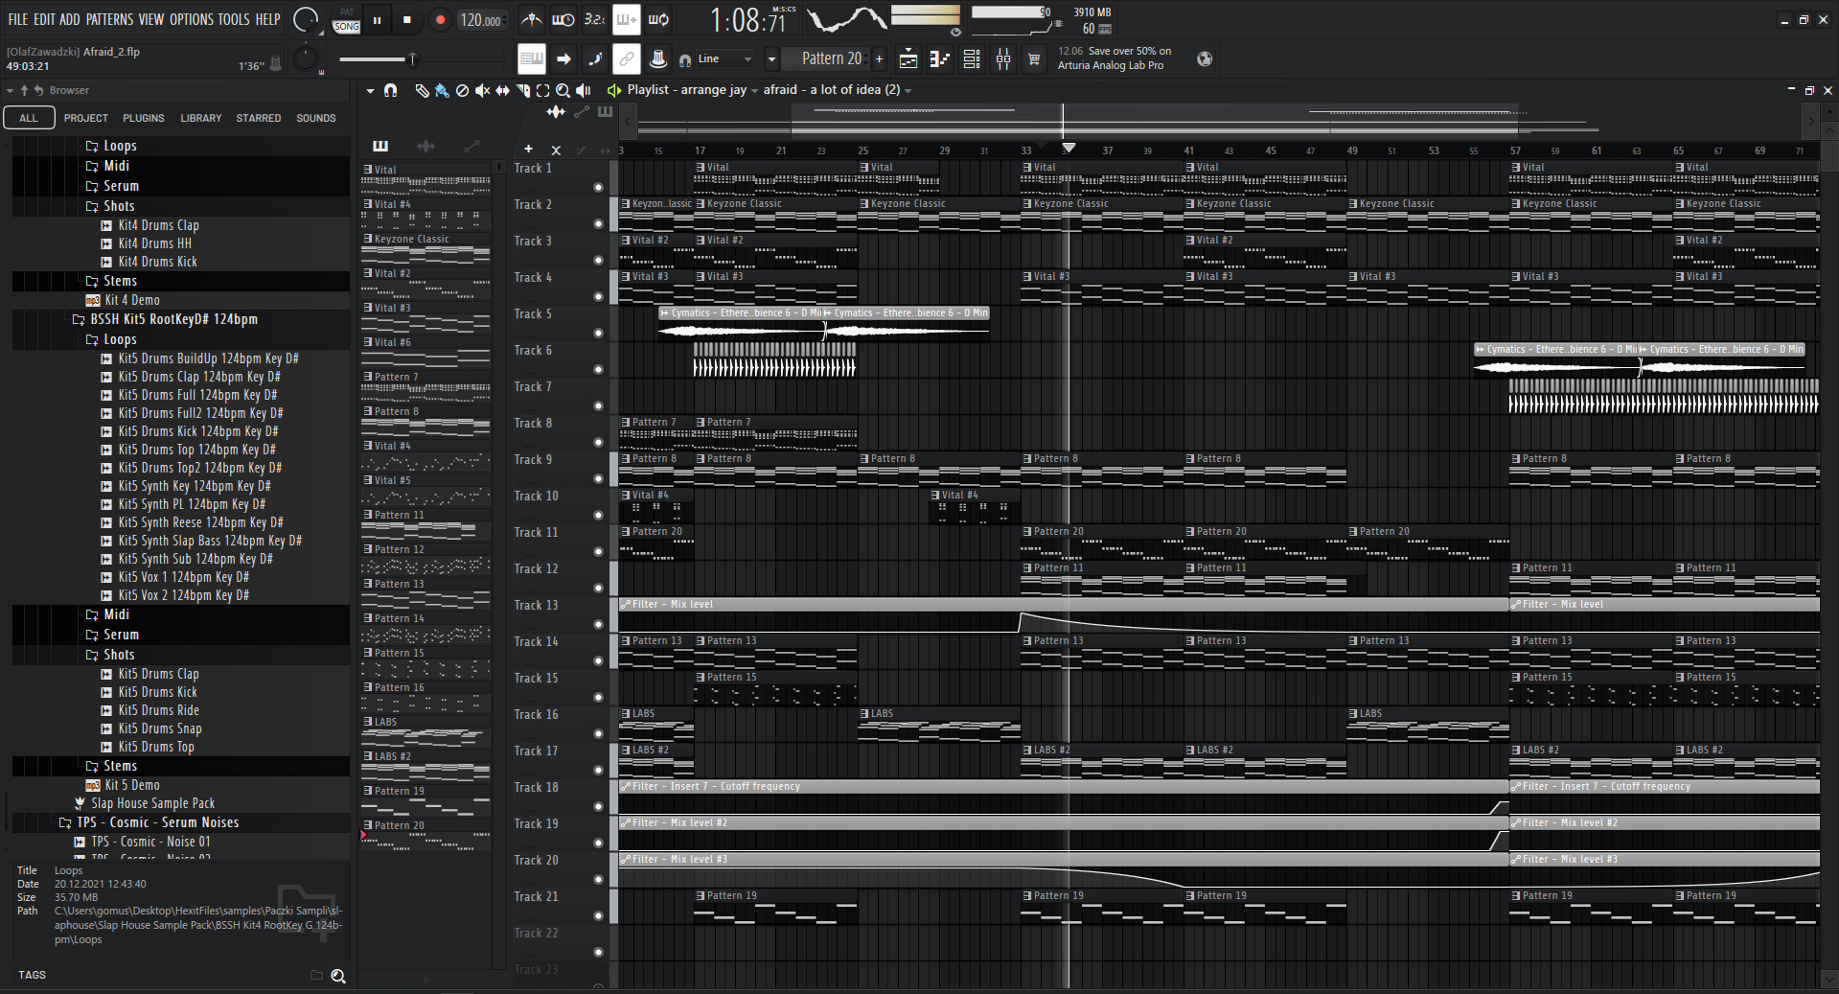Toggle mute dot on Track 13
This screenshot has width=1839, height=994.
(x=599, y=625)
